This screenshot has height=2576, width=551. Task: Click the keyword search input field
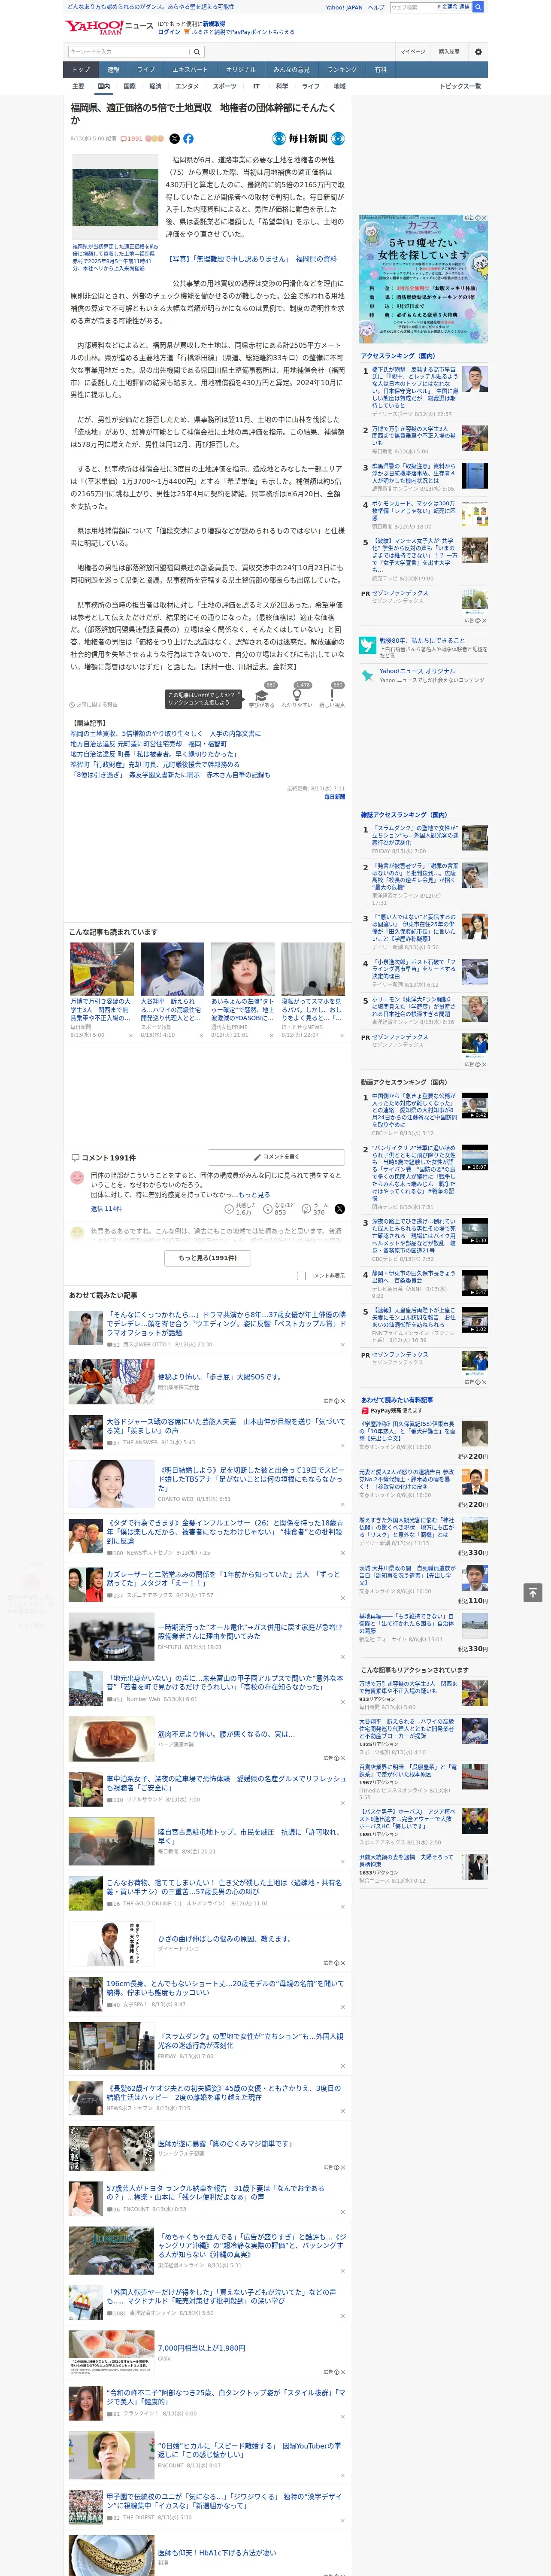point(130,51)
